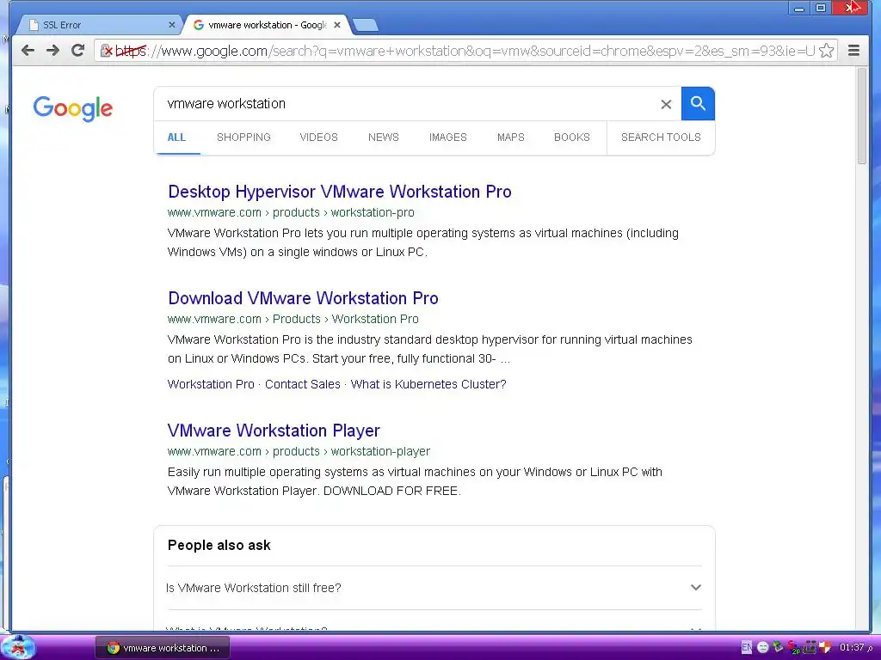Click the vertical scrollbar thumb
Screen dimensions: 881x660
coord(862,116)
